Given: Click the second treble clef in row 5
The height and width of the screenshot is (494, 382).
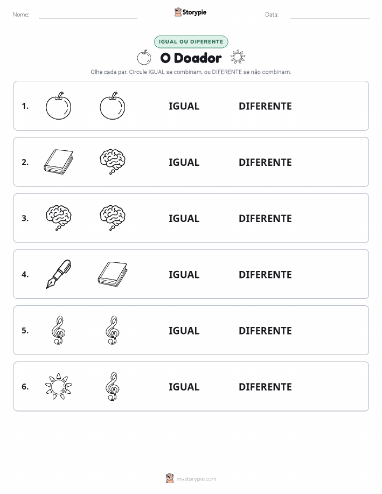Looking at the screenshot, I should [113, 330].
